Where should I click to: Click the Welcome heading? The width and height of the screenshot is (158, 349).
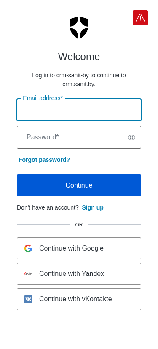click(x=79, y=57)
